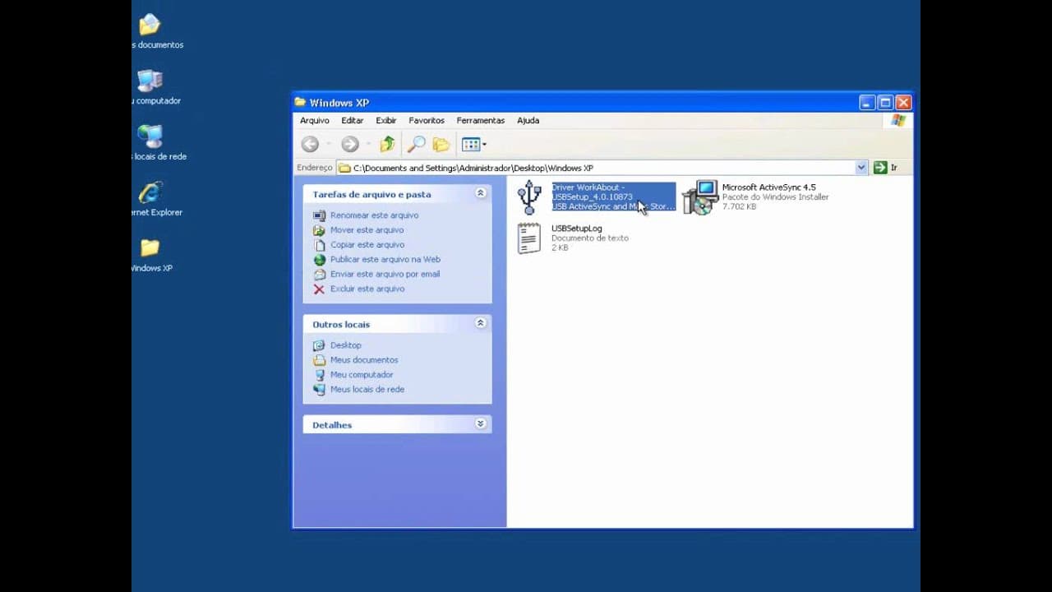Image resolution: width=1052 pixels, height=592 pixels.
Task: Click the Mover este arquivo icon
Action: 319,230
